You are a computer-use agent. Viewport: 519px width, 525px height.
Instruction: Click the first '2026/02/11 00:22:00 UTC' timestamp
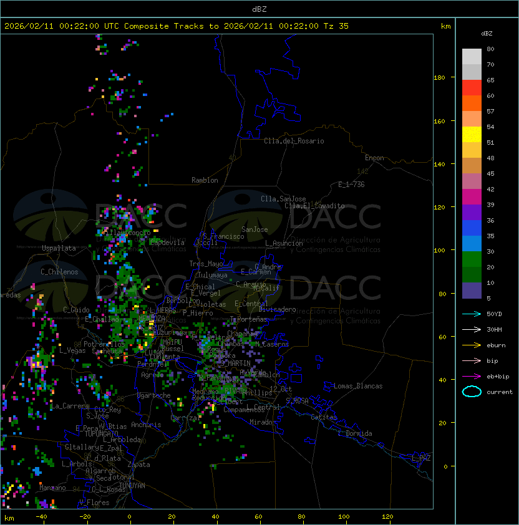(x=62, y=26)
